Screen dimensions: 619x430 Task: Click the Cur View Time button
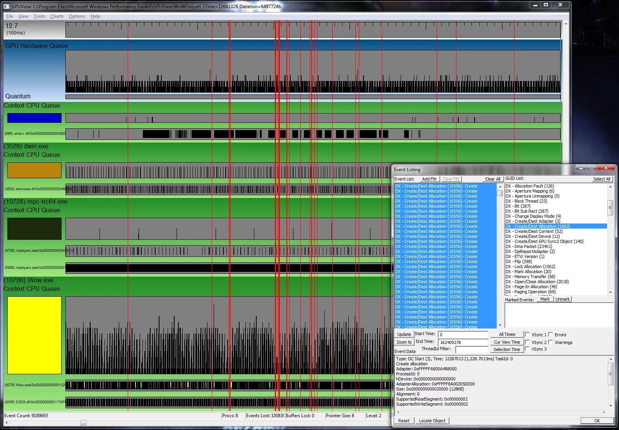[x=507, y=342]
